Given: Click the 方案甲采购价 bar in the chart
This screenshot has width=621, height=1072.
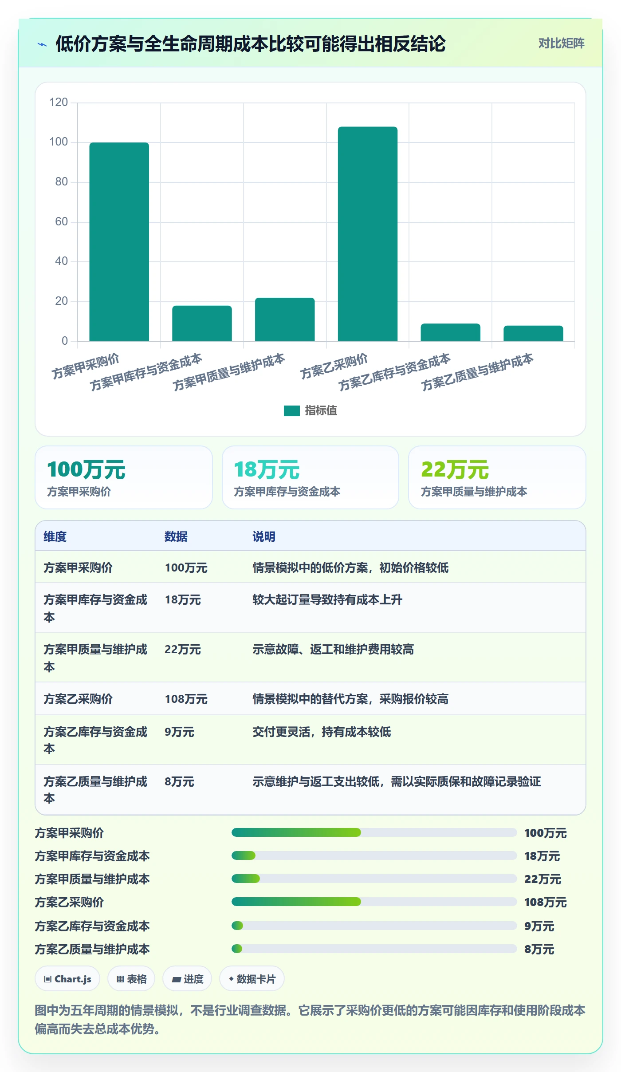Looking at the screenshot, I should [119, 242].
